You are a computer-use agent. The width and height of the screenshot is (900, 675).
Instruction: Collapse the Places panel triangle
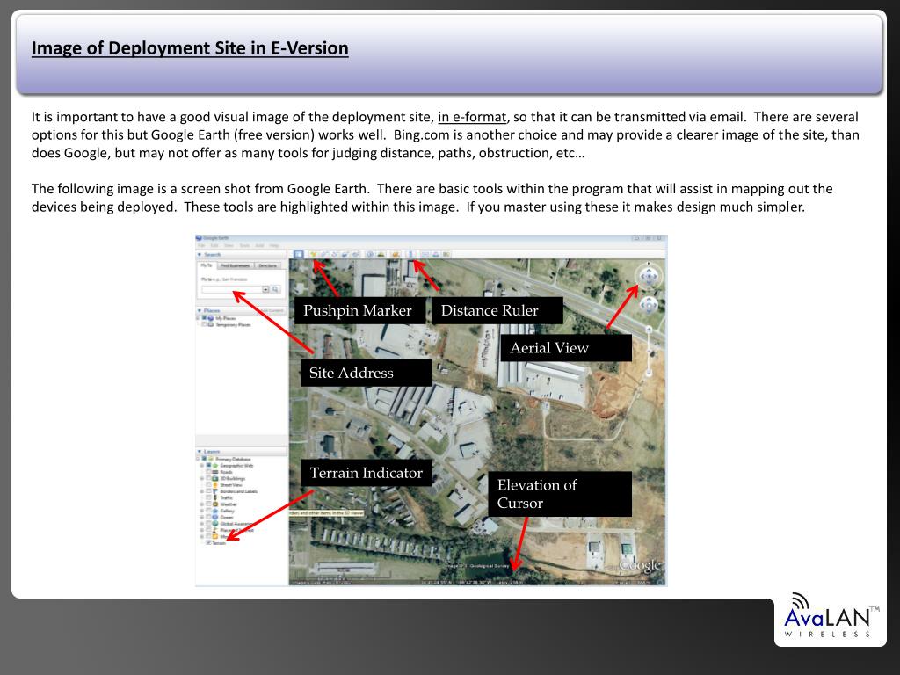click(200, 310)
